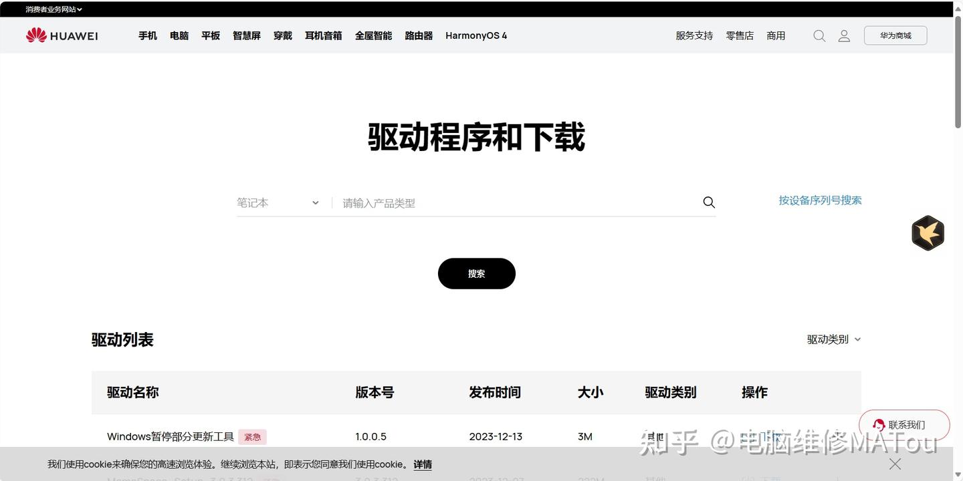Viewport: 963px width, 481px height.
Task: Click the black 搜索 button
Action: click(x=477, y=274)
